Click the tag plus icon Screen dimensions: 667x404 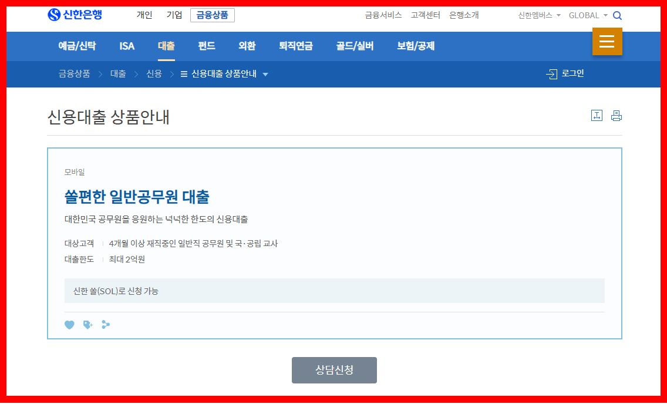click(88, 325)
